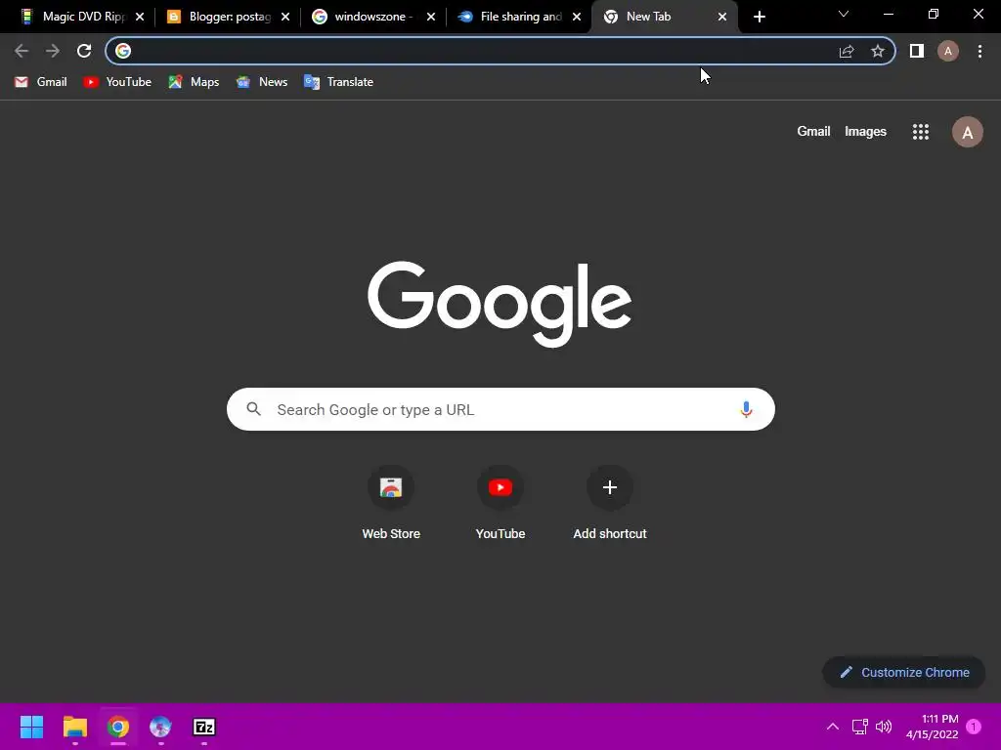Go forward with the forward arrow

point(53,51)
